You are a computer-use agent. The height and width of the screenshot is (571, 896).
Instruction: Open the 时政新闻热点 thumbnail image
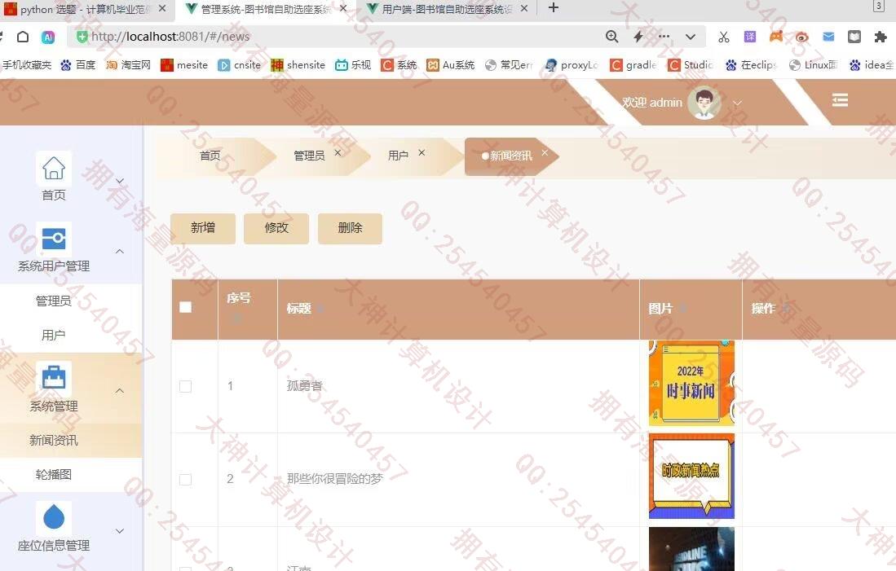[x=691, y=477]
